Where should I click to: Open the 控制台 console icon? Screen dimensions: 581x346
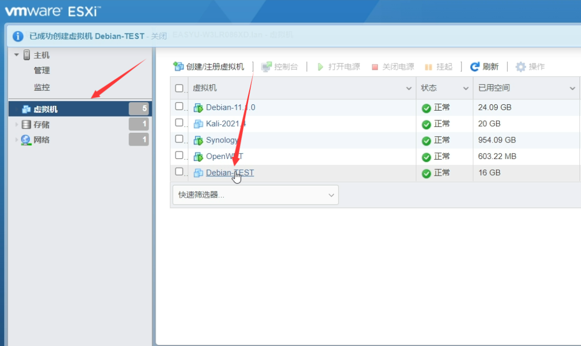point(265,67)
